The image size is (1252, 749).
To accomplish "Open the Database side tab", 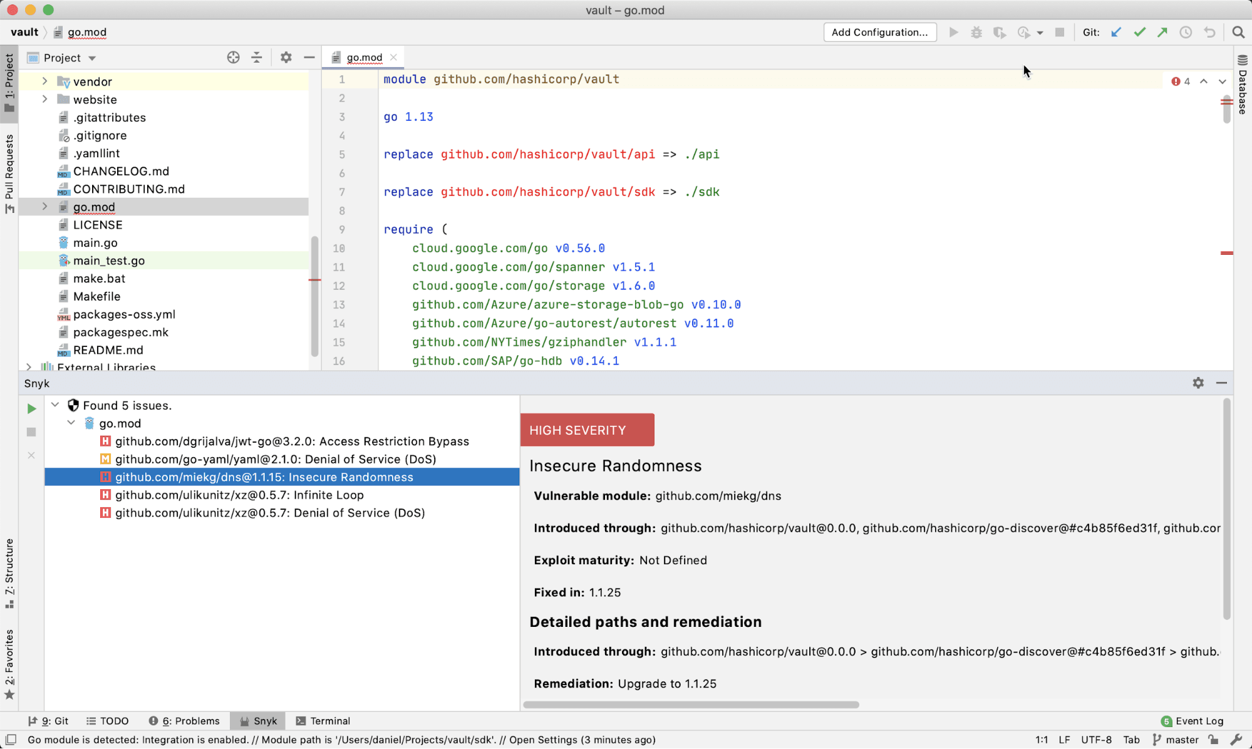I will click(x=1243, y=85).
